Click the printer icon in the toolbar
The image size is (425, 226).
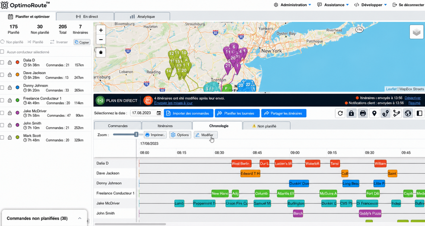coord(363,113)
